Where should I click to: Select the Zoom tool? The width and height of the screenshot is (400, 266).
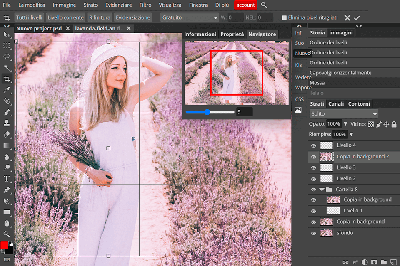click(7, 234)
